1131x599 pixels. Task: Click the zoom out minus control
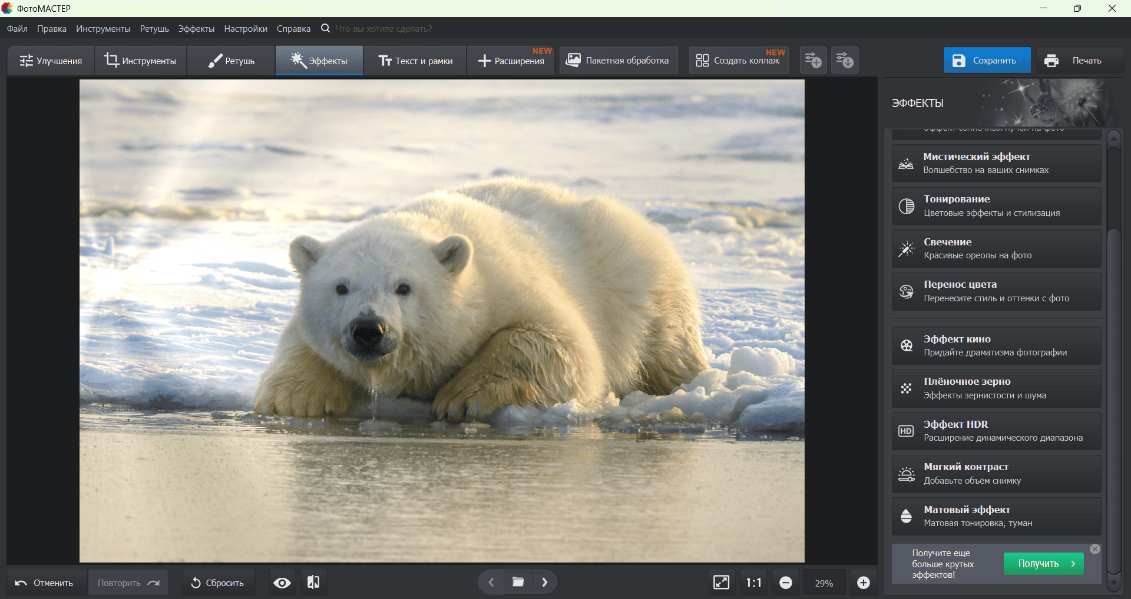(x=785, y=583)
